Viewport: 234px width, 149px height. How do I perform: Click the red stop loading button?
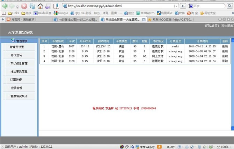coord(24,6)
